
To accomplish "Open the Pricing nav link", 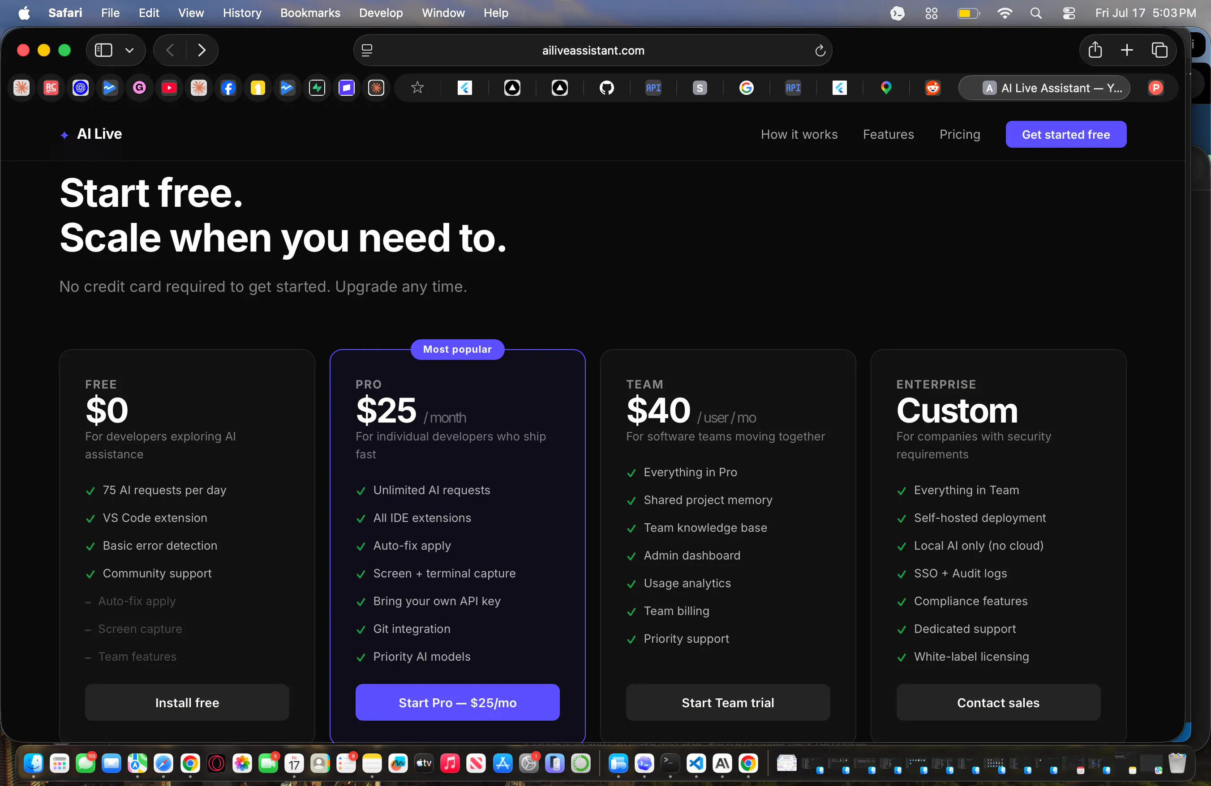I will tap(959, 134).
